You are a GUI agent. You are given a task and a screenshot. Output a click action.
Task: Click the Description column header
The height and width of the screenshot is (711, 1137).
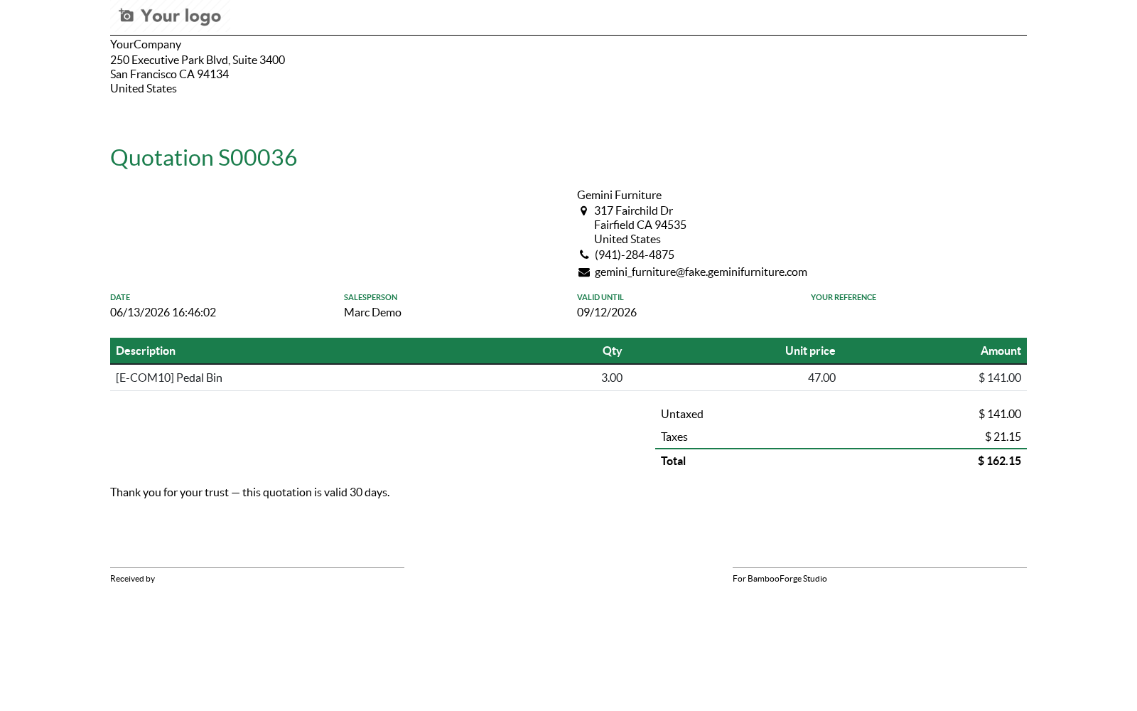(x=146, y=351)
